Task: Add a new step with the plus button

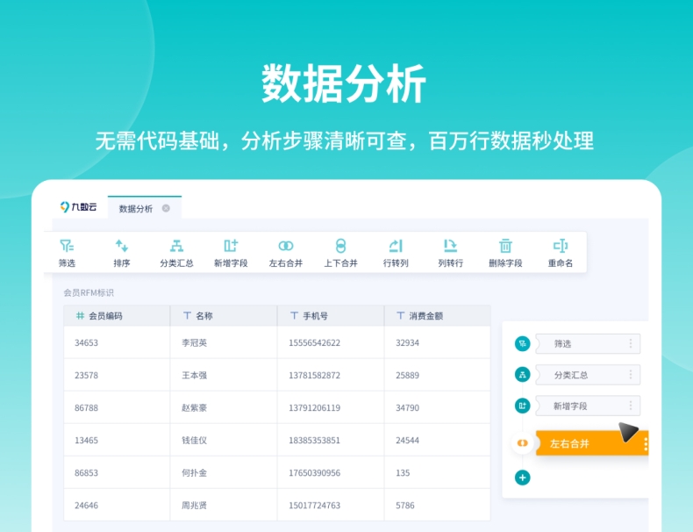Action: pyautogui.click(x=523, y=478)
